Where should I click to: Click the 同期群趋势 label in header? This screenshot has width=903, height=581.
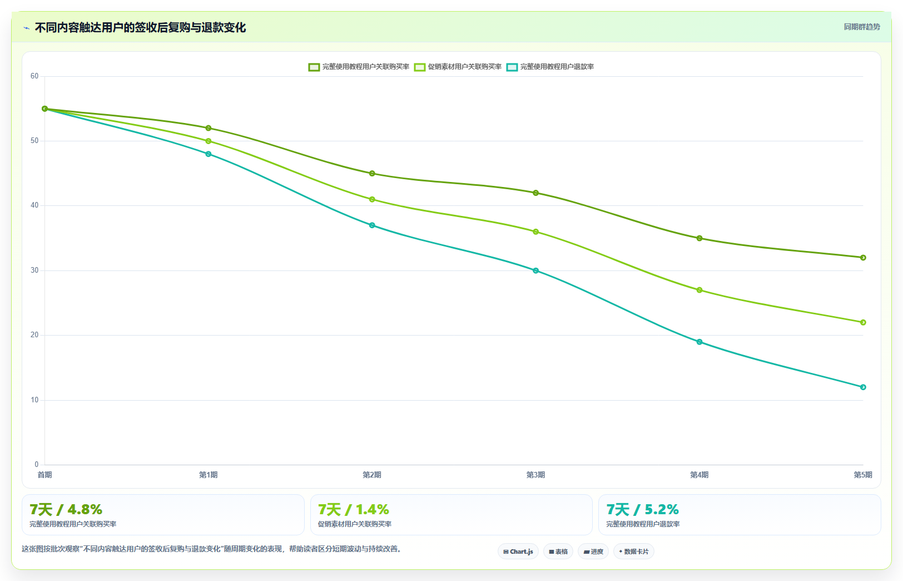pyautogui.click(x=862, y=27)
